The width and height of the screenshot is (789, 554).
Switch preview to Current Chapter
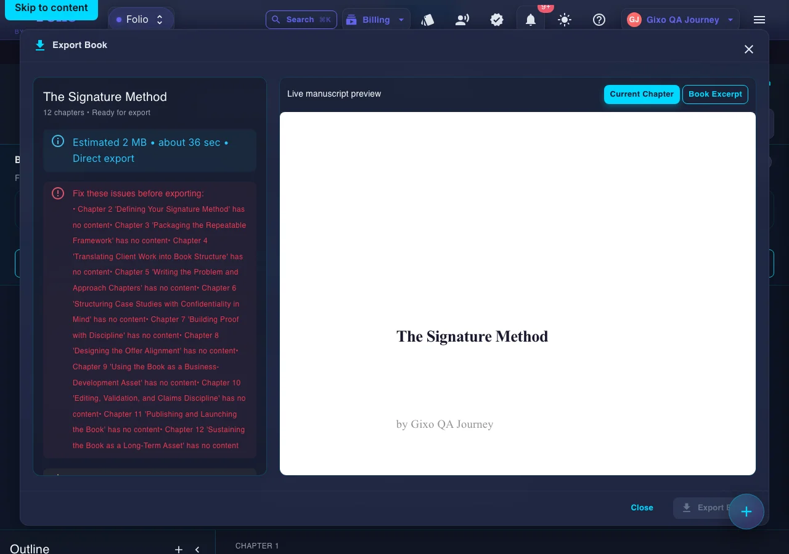[642, 94]
